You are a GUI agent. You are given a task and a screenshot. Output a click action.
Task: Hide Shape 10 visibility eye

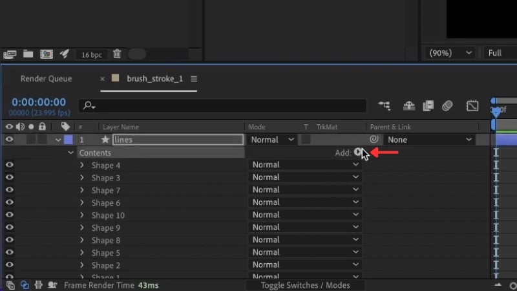[x=9, y=215]
